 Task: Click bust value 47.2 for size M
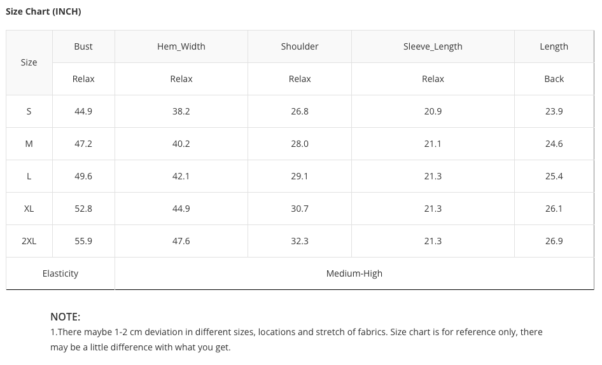[83, 144]
